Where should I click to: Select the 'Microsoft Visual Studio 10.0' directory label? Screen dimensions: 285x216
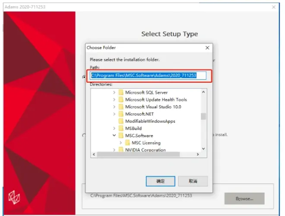(x=153, y=107)
